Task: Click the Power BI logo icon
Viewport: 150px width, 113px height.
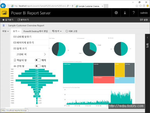Action: pos(4,13)
